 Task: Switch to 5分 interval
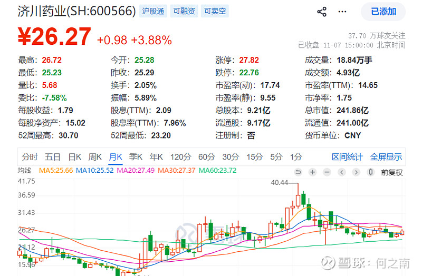click(x=276, y=156)
